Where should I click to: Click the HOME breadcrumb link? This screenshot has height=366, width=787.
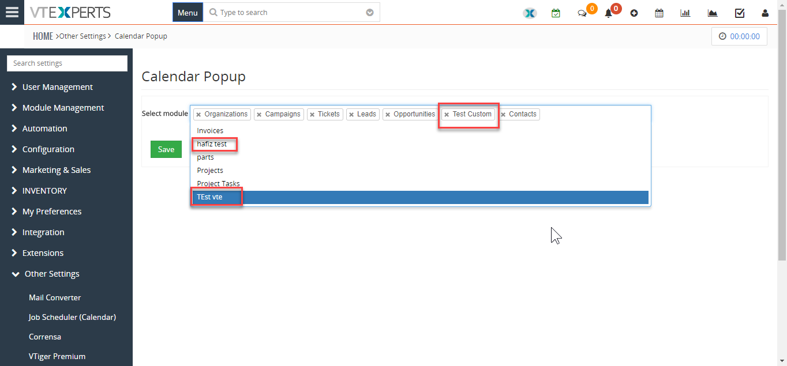point(43,36)
